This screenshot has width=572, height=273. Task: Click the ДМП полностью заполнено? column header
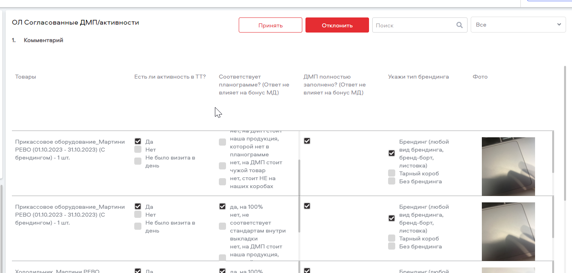click(335, 85)
